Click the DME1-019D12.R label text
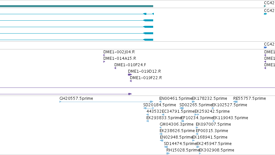Screen dimensions: 275x155 tap(144, 71)
